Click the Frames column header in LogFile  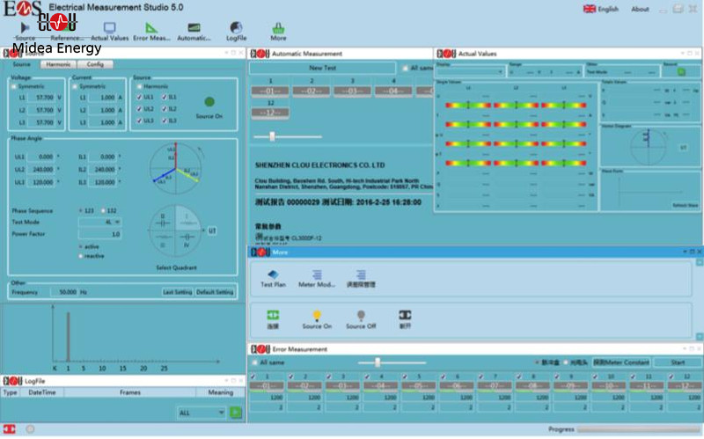(x=130, y=392)
